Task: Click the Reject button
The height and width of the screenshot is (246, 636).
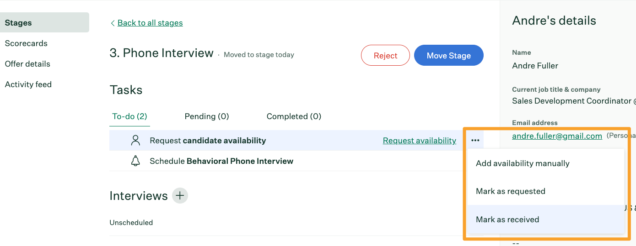Action: click(385, 56)
